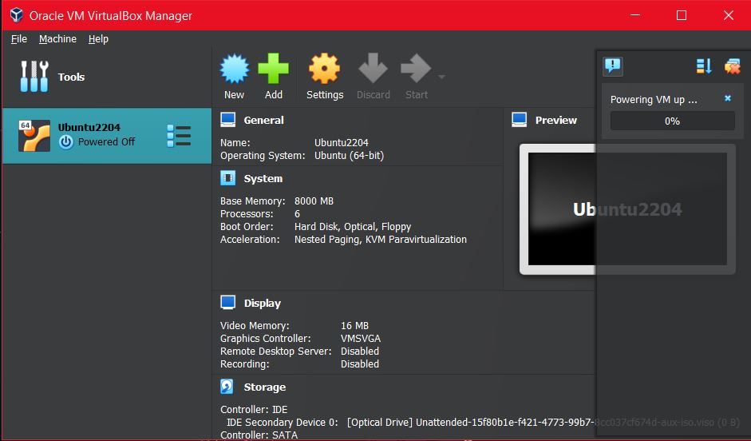Viewport: 751px width, 441px height.
Task: Click the New virtual machine icon
Action: click(234, 69)
